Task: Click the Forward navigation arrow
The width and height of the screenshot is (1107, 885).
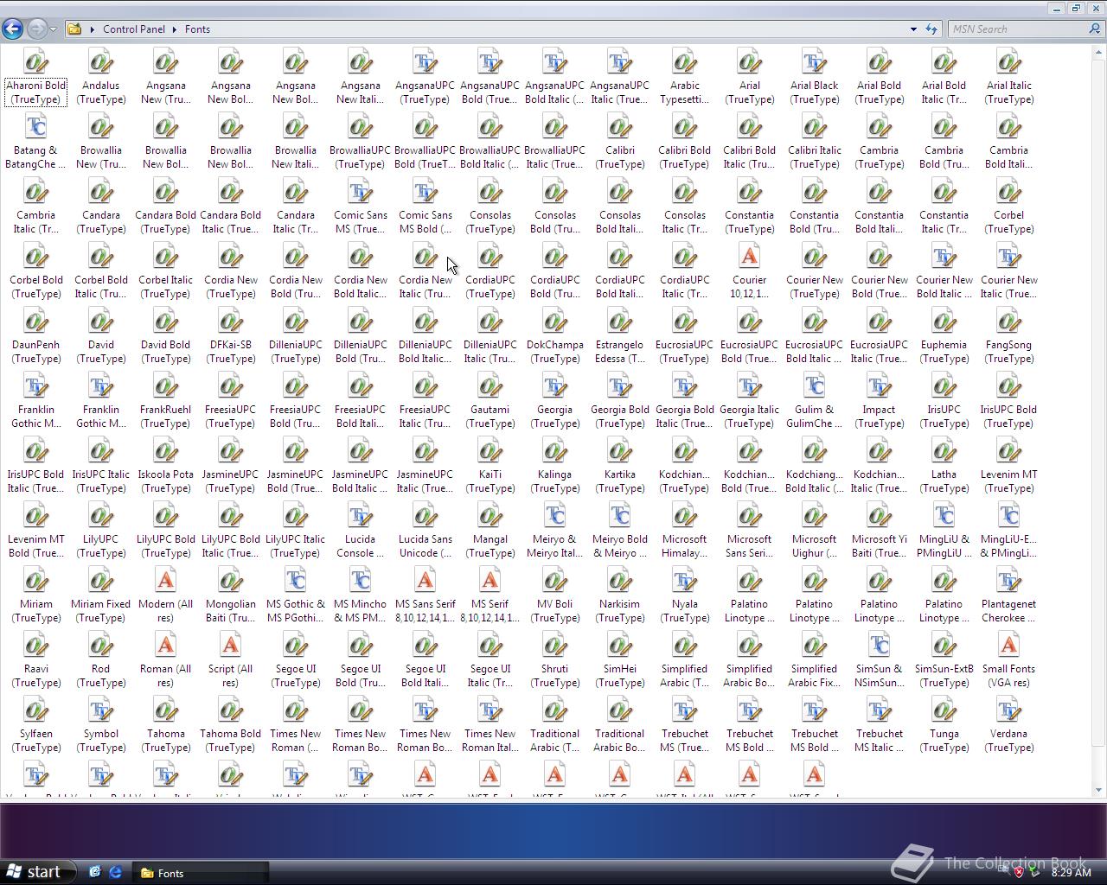Action: pos(36,29)
